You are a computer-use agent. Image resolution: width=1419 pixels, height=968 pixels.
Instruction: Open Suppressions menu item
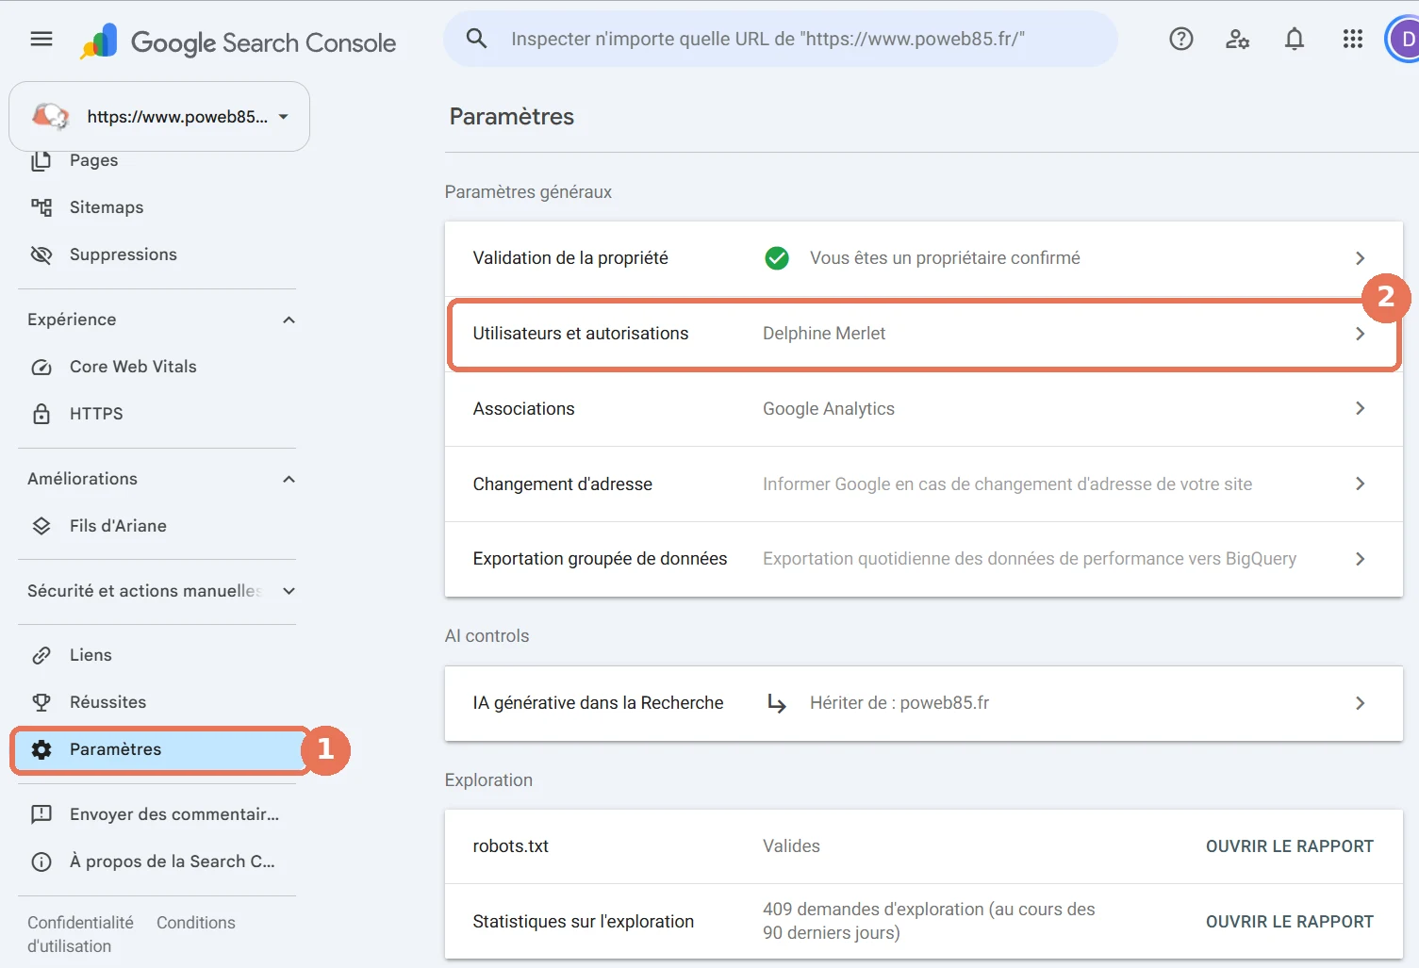tap(124, 254)
